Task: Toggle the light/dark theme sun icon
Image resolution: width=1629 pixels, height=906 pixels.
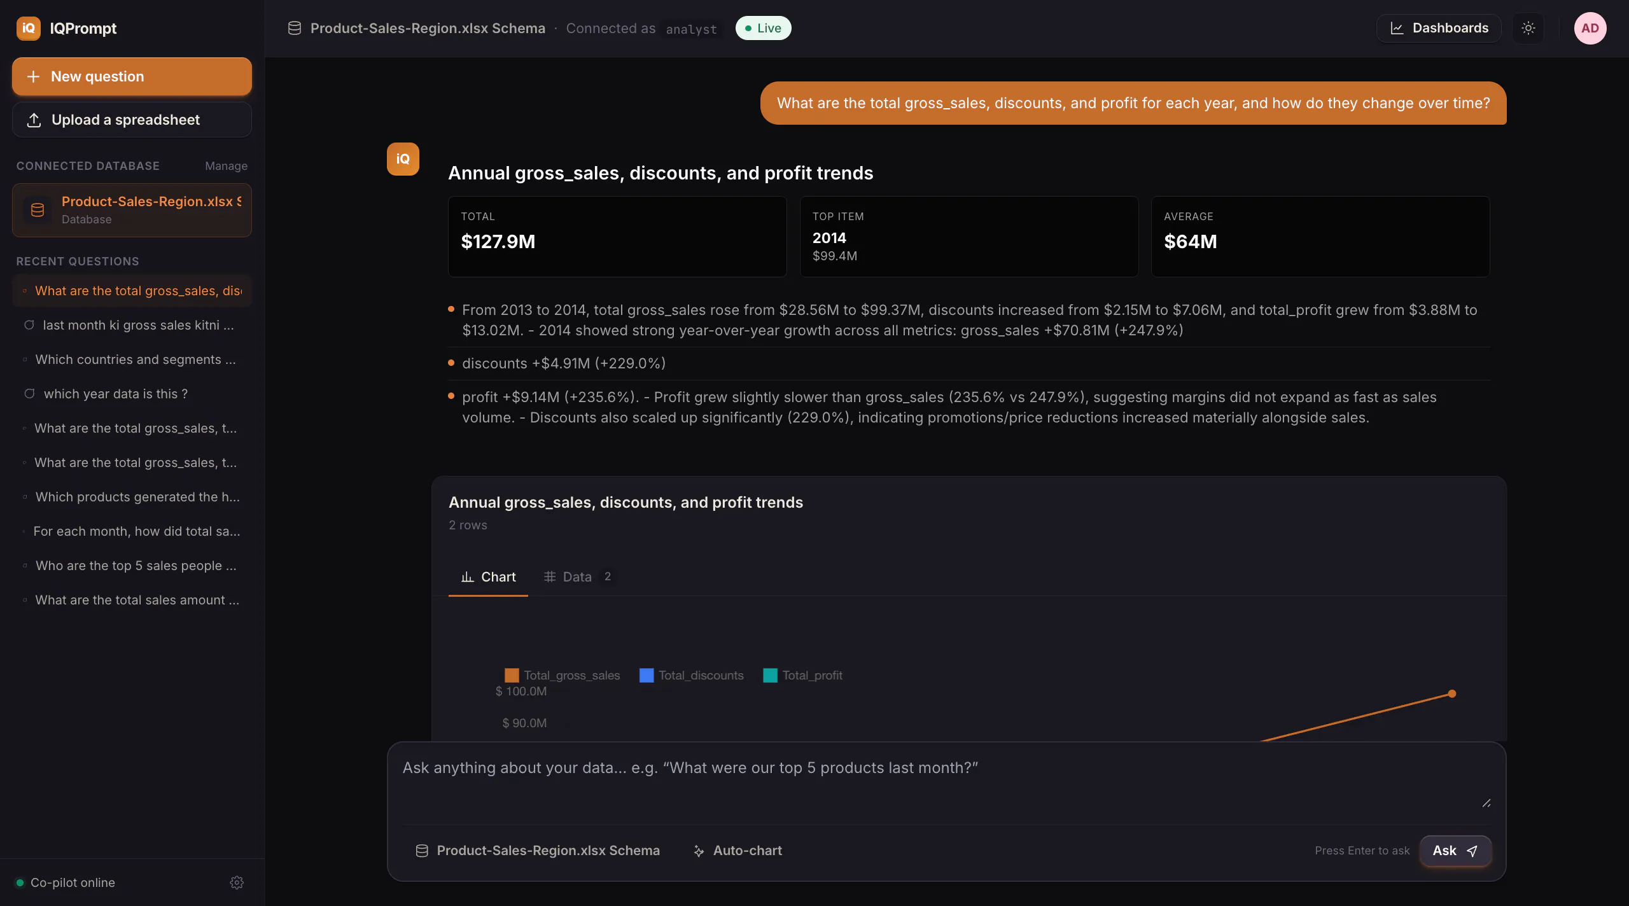Action: pyautogui.click(x=1528, y=28)
